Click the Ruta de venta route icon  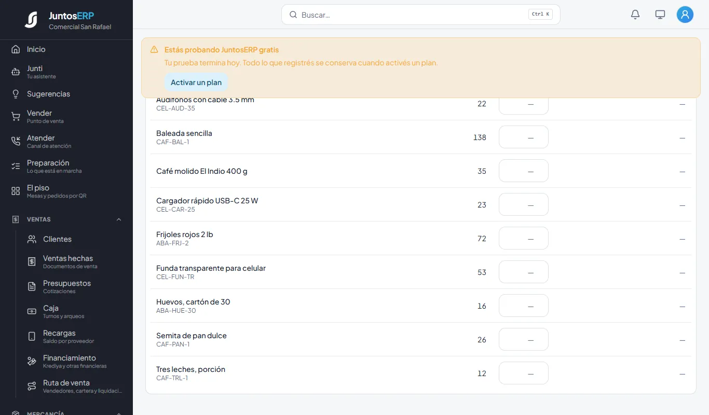(32, 386)
